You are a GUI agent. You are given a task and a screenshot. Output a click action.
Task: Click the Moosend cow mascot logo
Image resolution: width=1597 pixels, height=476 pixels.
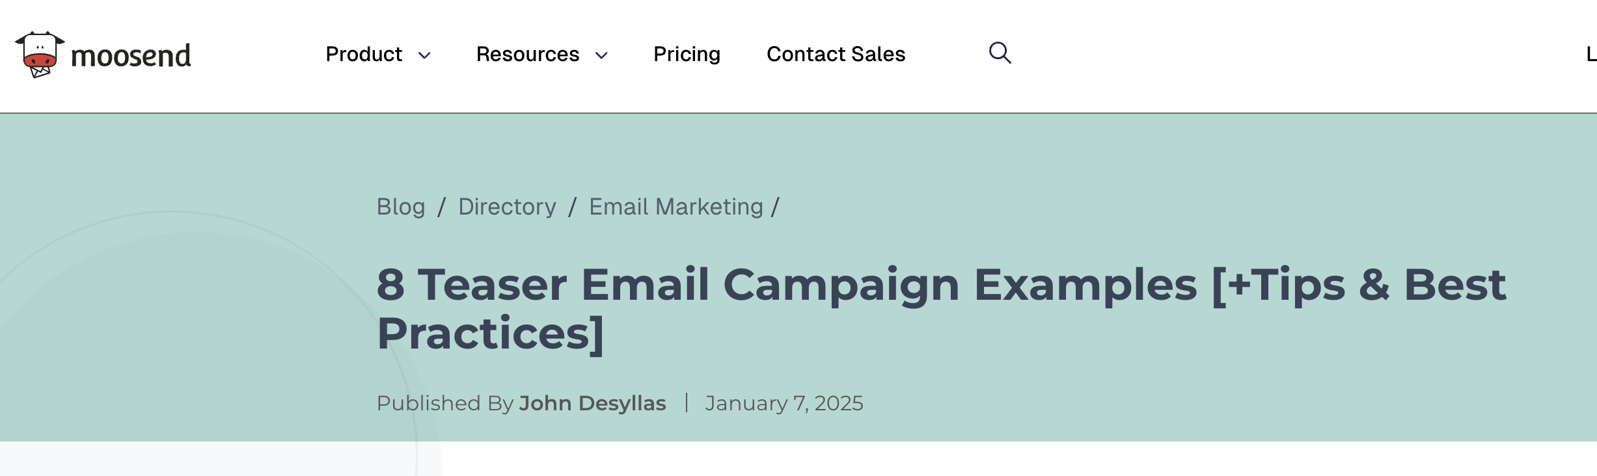[40, 55]
